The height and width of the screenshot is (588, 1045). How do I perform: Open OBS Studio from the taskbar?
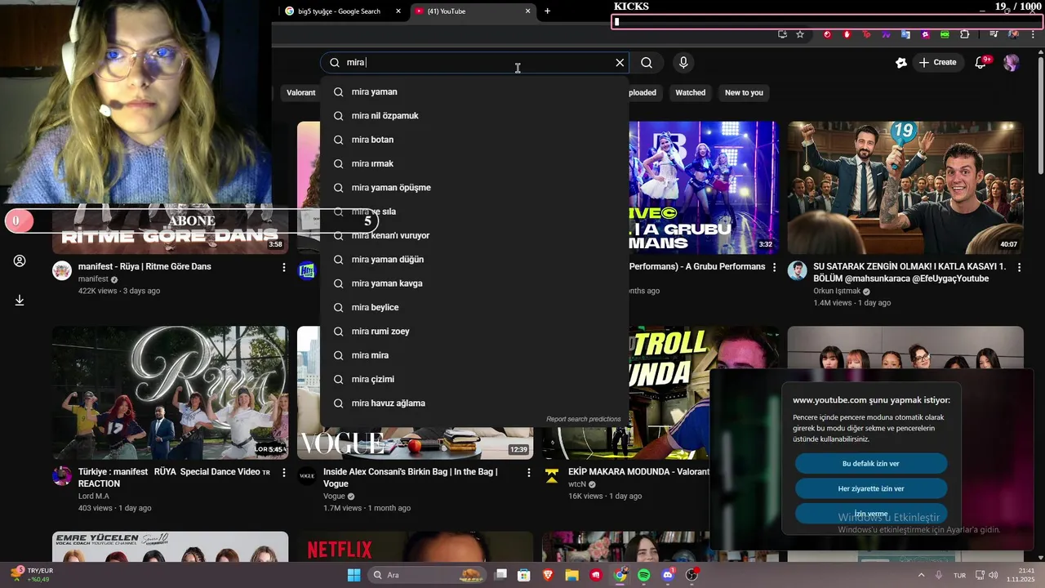(691, 575)
